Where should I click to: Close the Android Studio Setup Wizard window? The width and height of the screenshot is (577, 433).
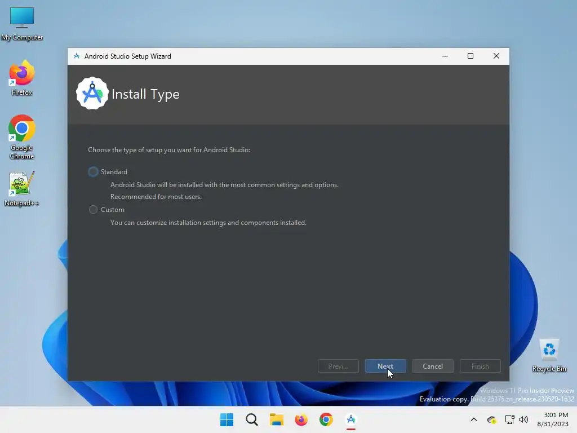click(x=496, y=56)
